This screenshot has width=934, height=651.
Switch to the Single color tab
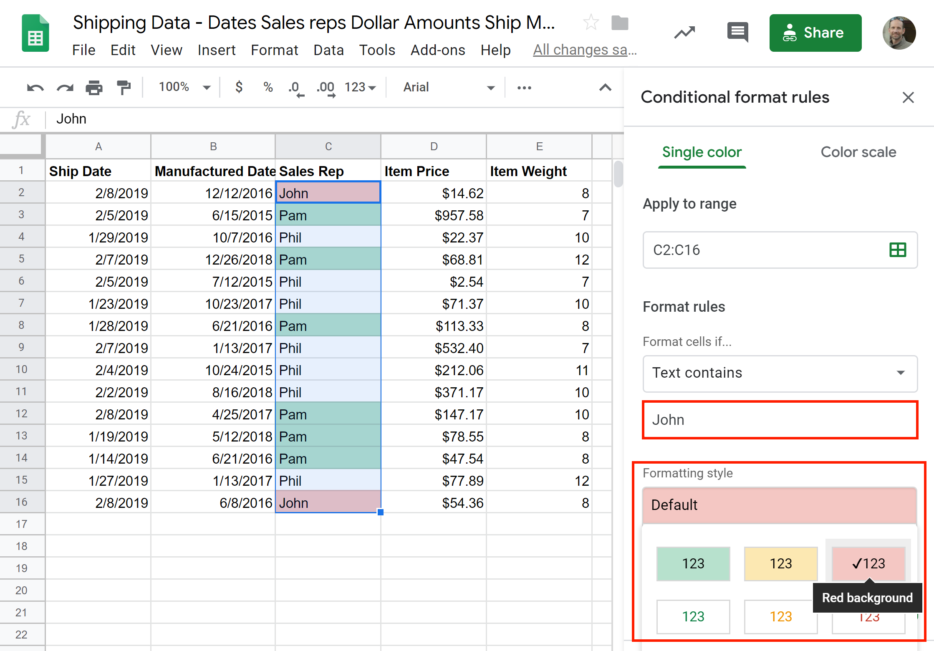coord(702,152)
